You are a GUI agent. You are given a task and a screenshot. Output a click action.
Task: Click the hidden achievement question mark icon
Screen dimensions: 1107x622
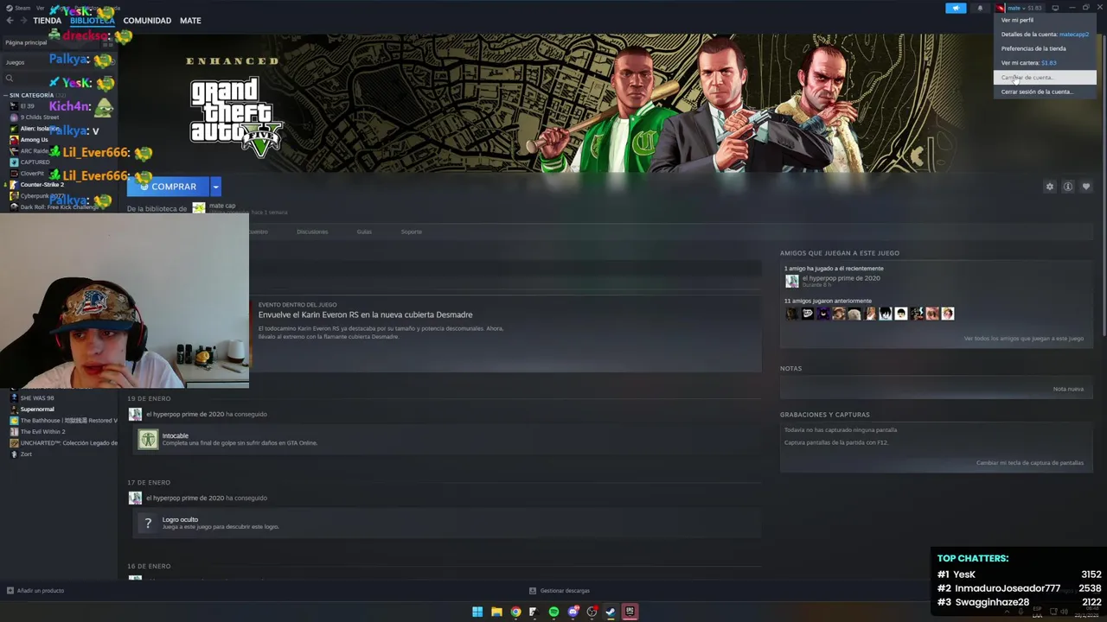click(148, 523)
